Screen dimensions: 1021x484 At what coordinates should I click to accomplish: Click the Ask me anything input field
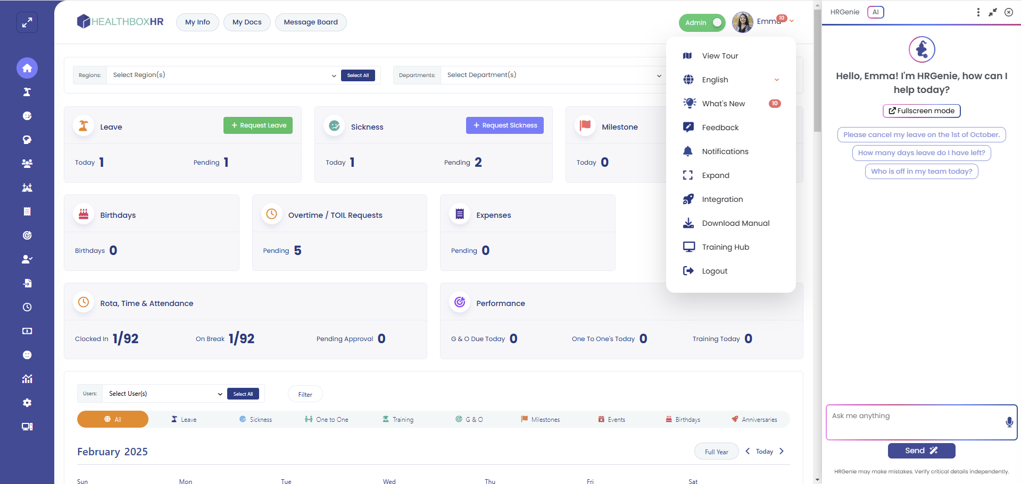coord(915,420)
